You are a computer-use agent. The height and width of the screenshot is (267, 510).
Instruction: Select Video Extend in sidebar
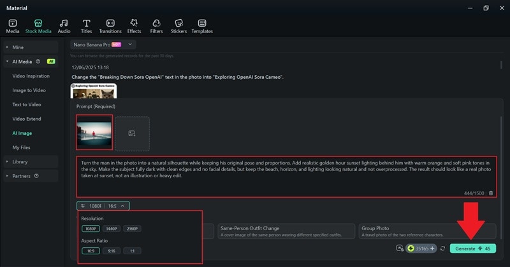click(x=27, y=119)
